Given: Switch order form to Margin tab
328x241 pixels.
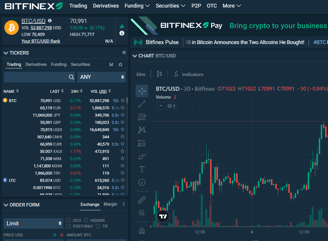Looking at the screenshot, I should click(x=110, y=204).
